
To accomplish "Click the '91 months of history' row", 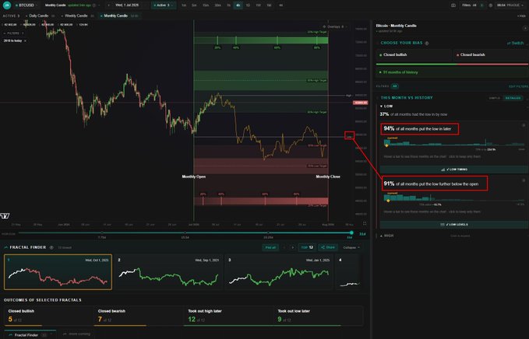I will [452, 72].
